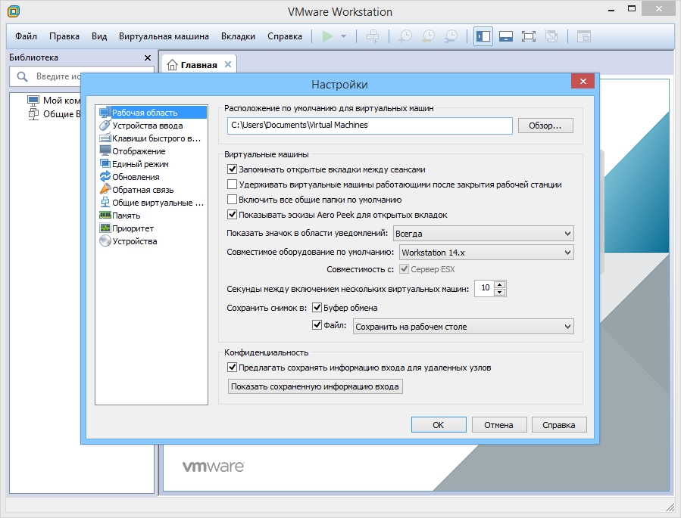
Task: Open the Виртуальная машина menu
Action: (x=164, y=36)
